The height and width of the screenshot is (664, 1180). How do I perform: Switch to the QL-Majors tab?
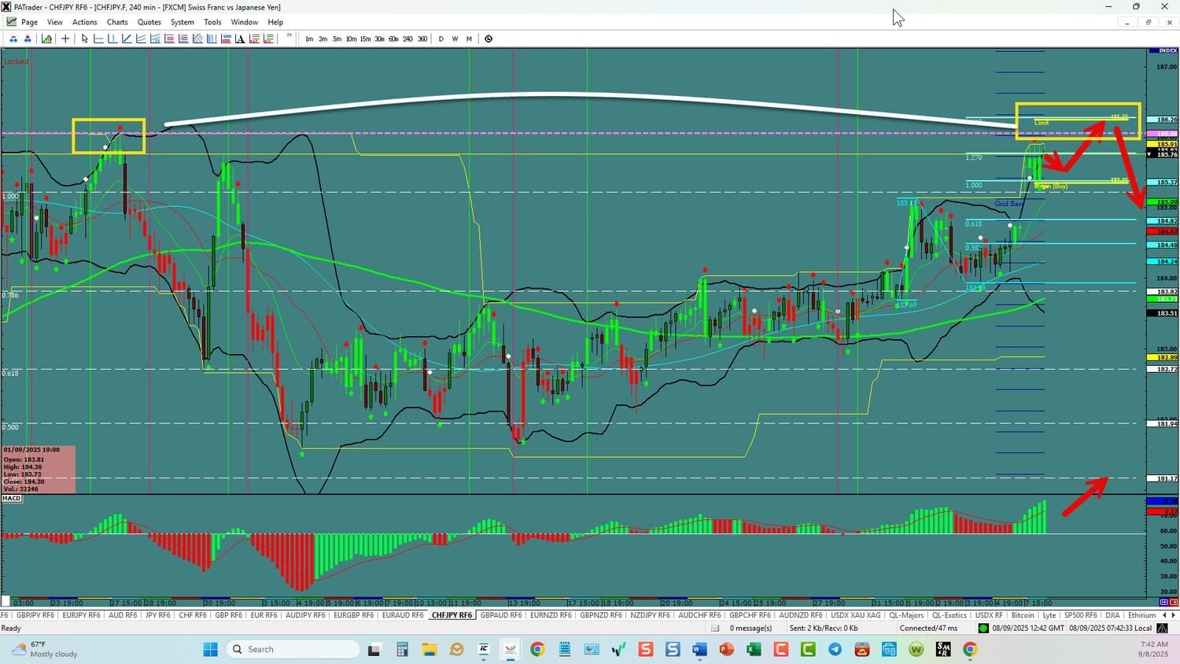tap(906, 615)
